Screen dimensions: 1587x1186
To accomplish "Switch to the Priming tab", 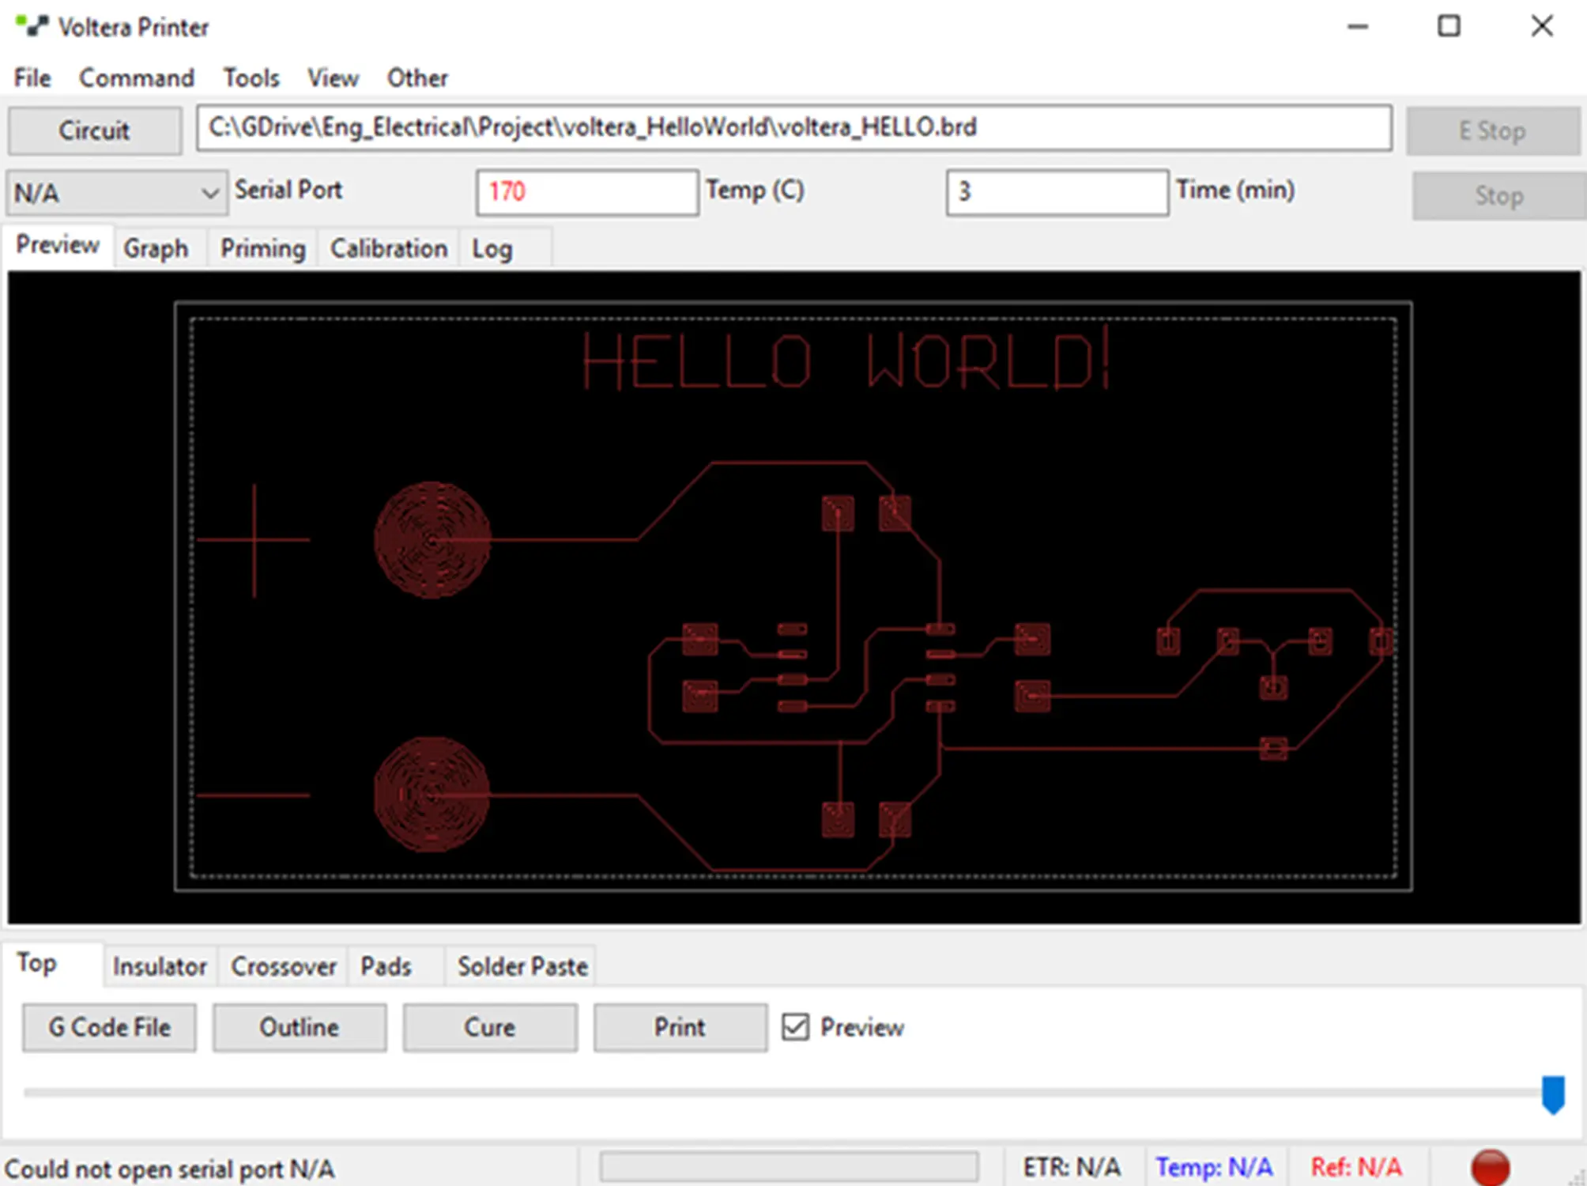I will pyautogui.click(x=262, y=248).
